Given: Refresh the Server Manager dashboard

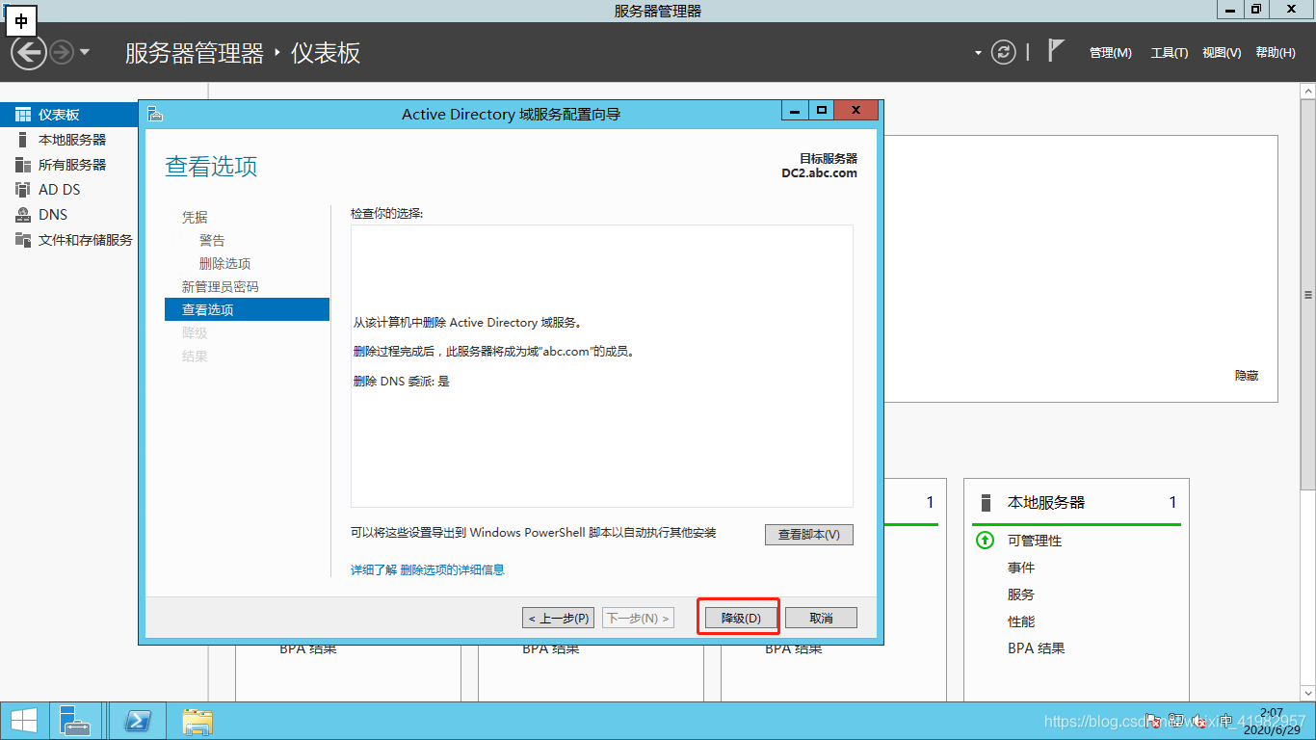Looking at the screenshot, I should tap(1004, 52).
